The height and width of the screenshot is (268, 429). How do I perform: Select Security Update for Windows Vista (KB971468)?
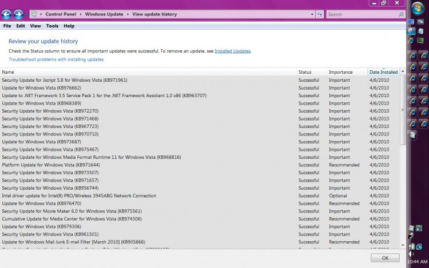pos(200,118)
